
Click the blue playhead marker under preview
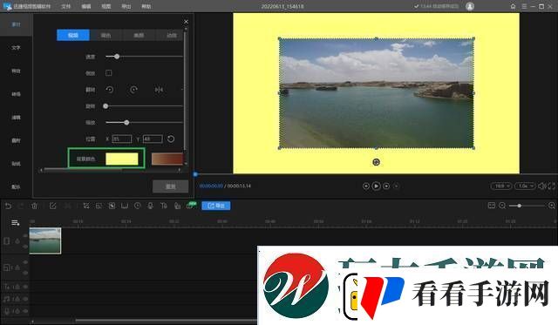tap(195, 174)
